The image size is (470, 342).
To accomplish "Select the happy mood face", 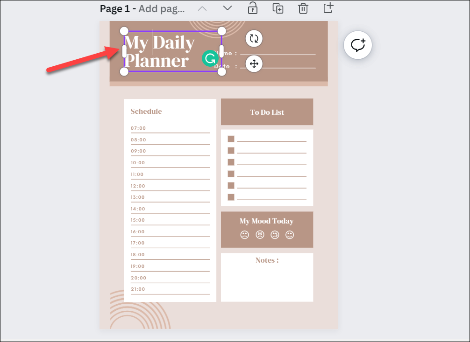I will [290, 235].
